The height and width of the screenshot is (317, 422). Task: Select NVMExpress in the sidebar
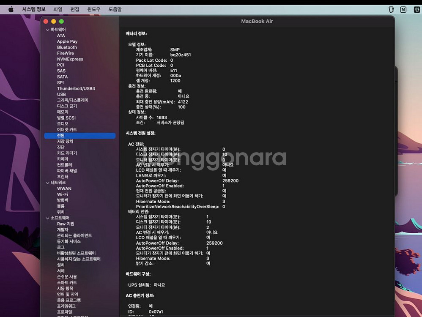click(70, 59)
